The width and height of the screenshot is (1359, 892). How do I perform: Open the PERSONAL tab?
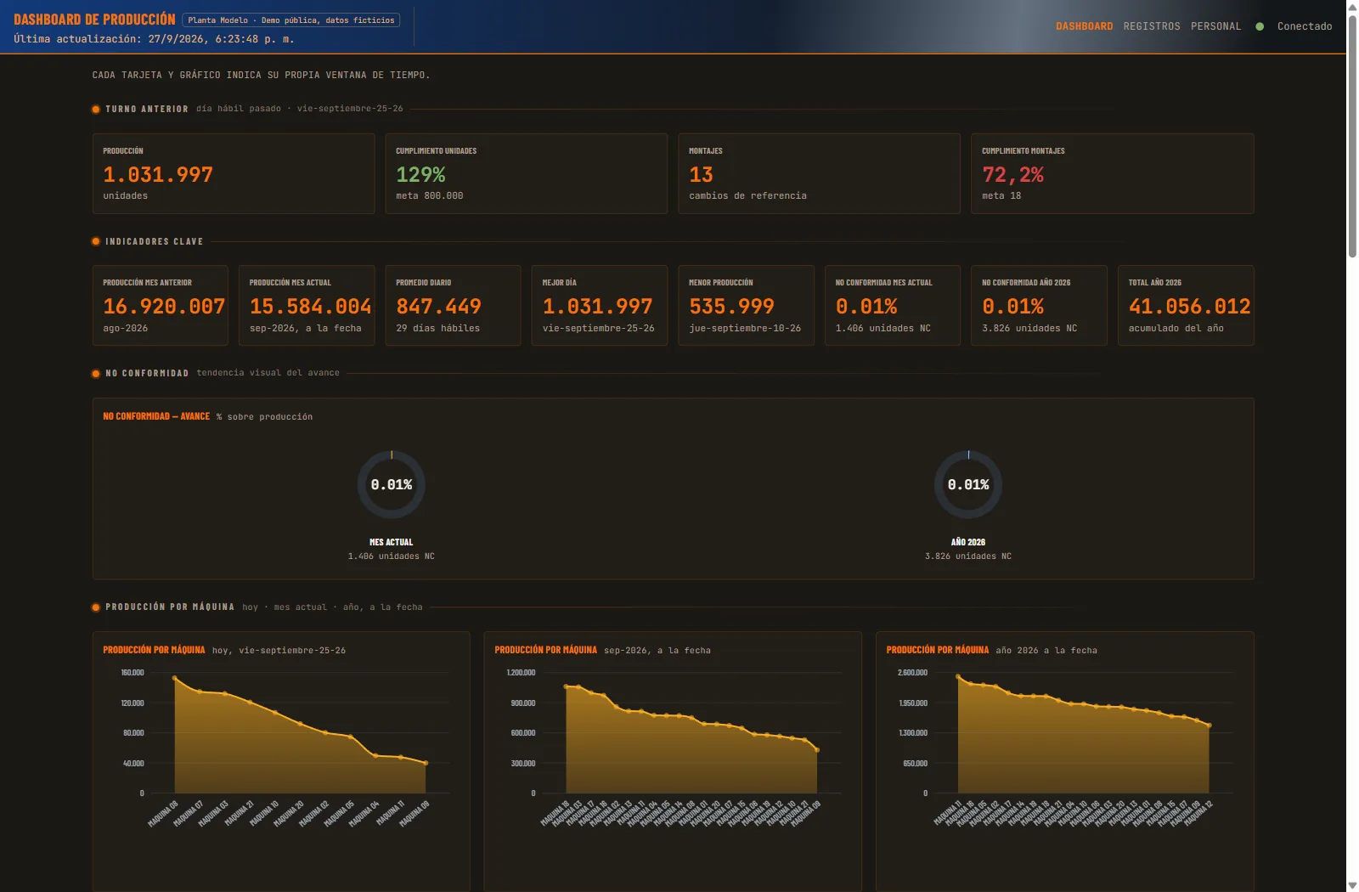1215,26
